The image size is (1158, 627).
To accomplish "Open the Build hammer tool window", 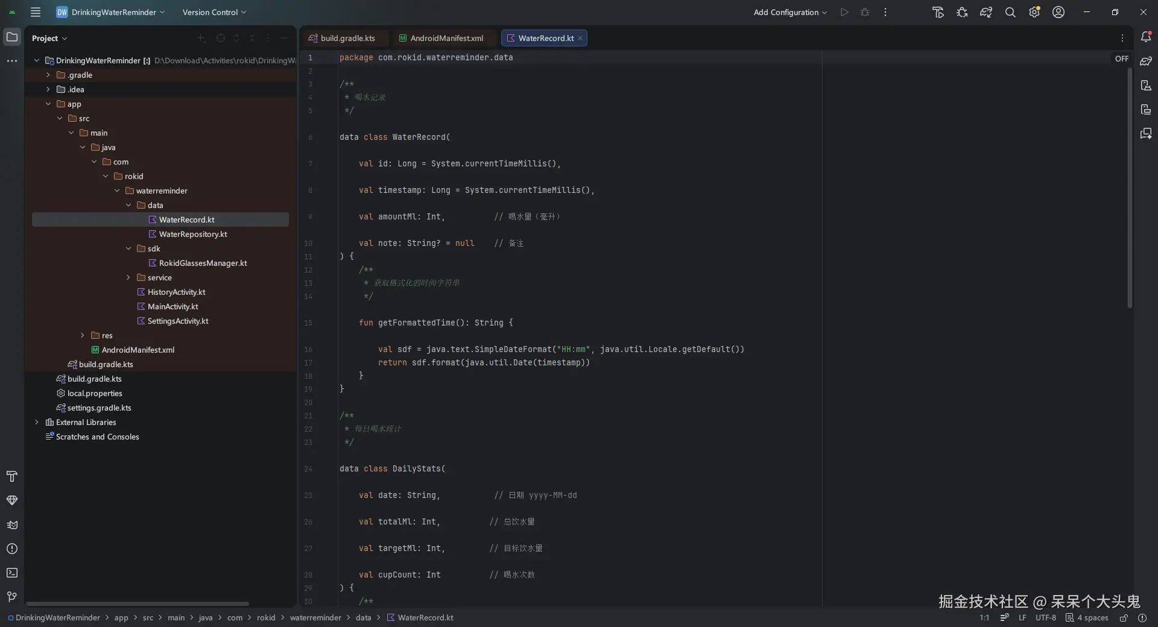I will [x=12, y=476].
